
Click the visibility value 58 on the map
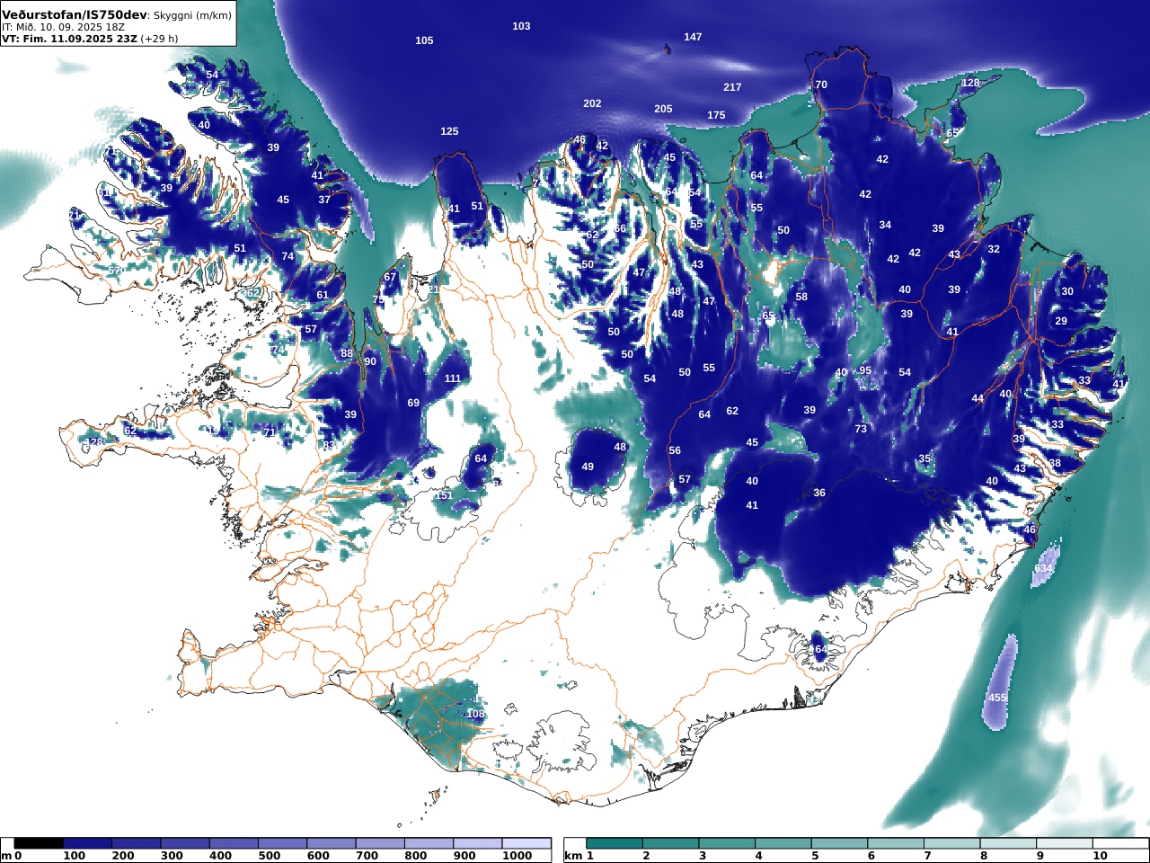(x=801, y=297)
